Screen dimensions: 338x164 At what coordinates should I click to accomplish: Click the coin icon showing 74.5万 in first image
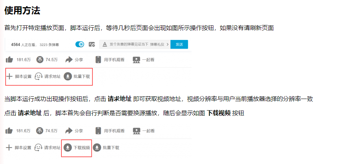click(40, 60)
